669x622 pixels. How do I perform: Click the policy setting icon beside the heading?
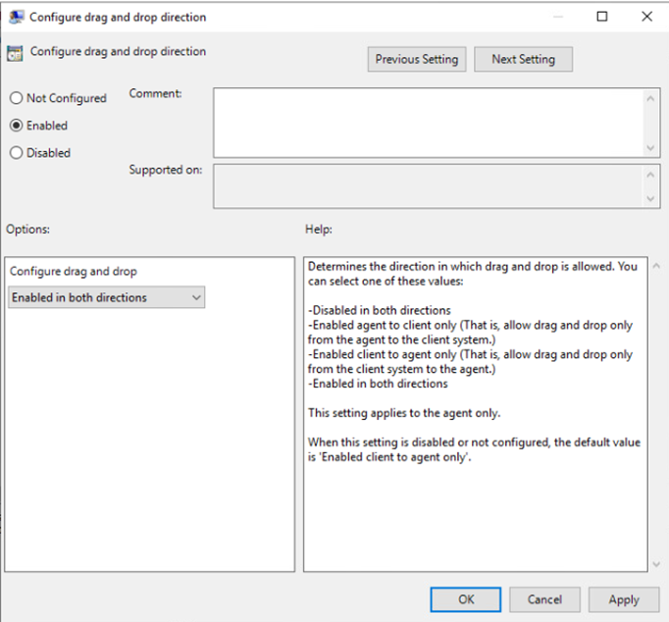click(16, 53)
